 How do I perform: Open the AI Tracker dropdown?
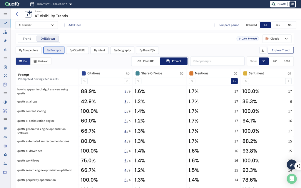tap(36, 25)
